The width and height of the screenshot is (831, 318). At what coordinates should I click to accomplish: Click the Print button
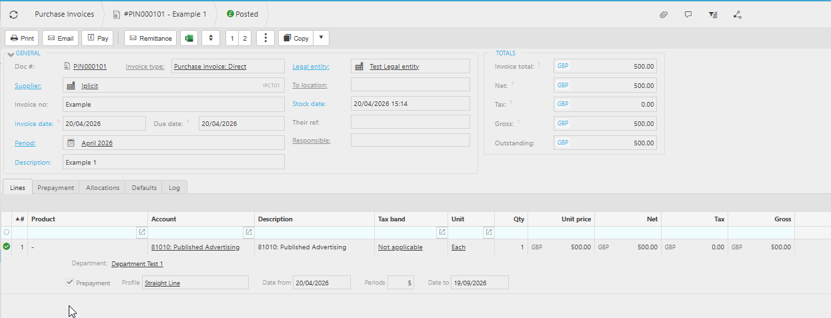[22, 38]
